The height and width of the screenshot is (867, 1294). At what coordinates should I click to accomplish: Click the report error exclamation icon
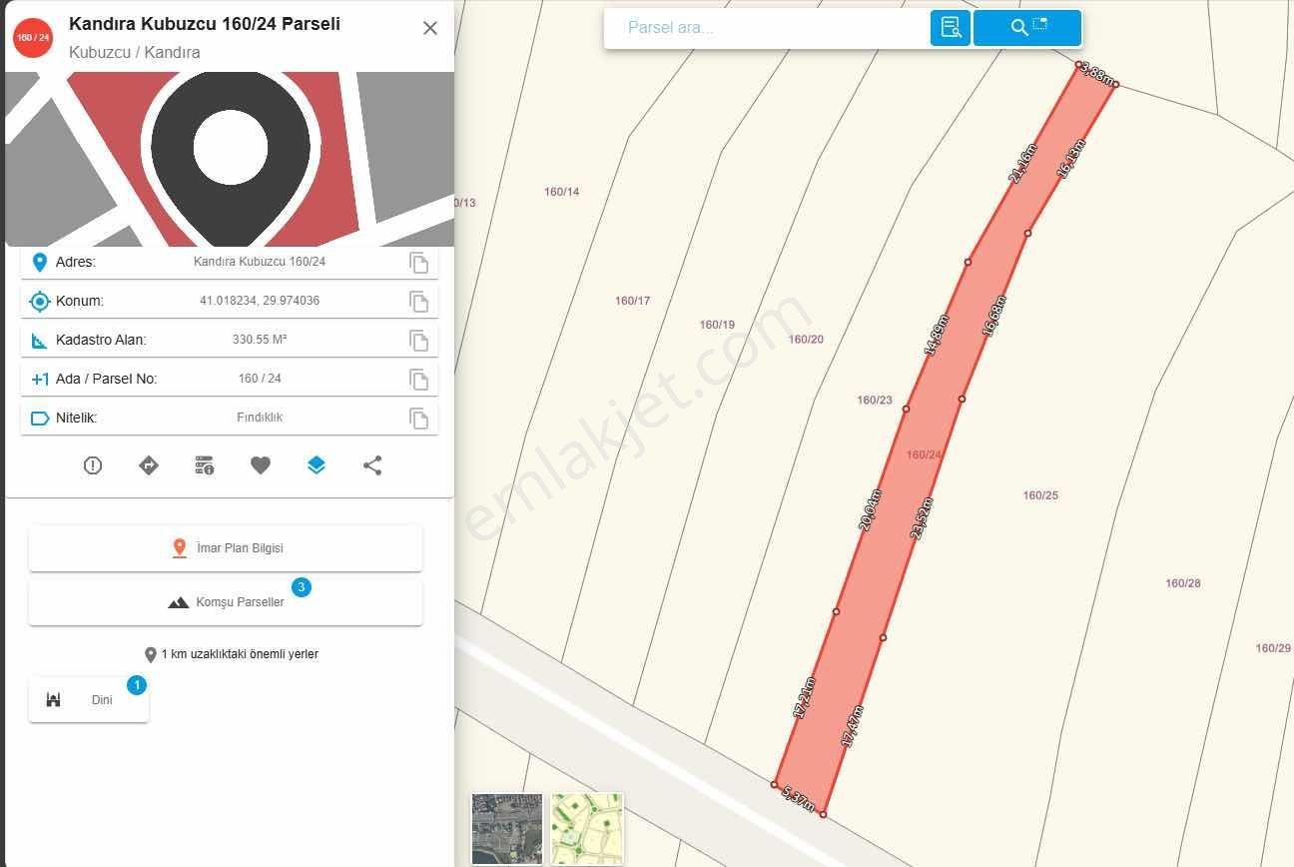pos(93,465)
